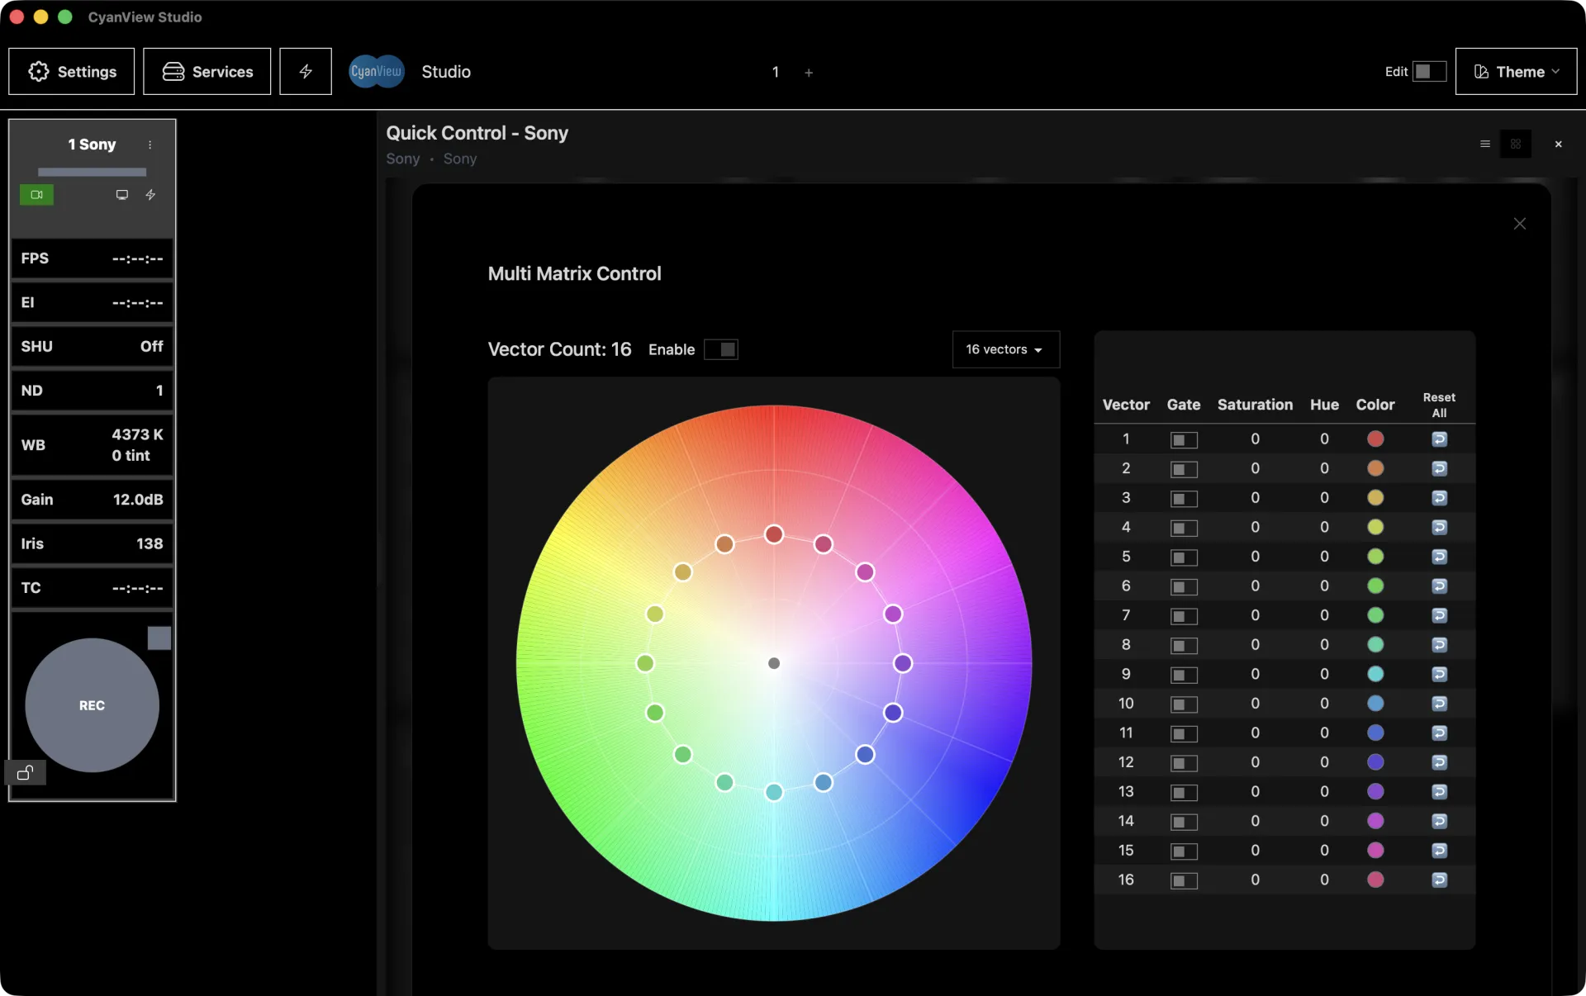Reset vector 8 values
The height and width of the screenshot is (996, 1586).
click(x=1440, y=645)
